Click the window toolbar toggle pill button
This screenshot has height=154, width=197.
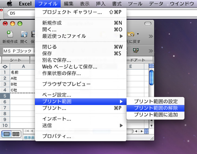click(x=148, y=24)
